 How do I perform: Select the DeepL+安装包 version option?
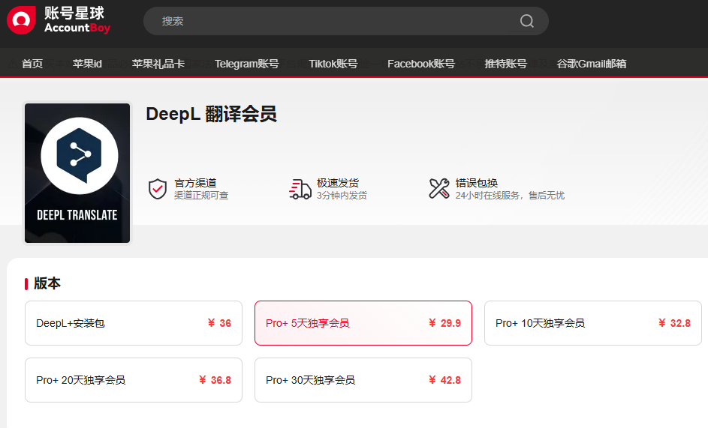(134, 323)
